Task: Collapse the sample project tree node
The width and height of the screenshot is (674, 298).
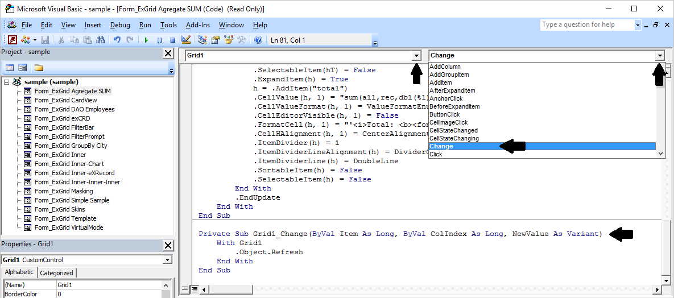Action: click(6, 82)
